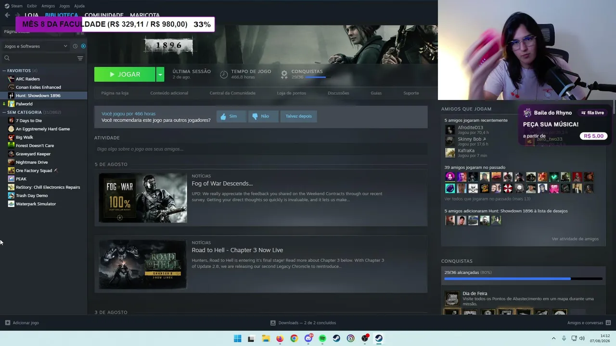Go to Central da Comunidade

(x=232, y=93)
